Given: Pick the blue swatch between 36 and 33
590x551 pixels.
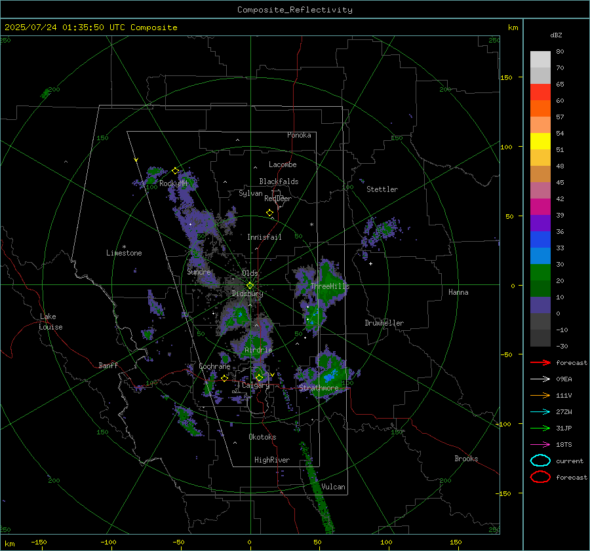Looking at the screenshot, I should coord(540,240).
